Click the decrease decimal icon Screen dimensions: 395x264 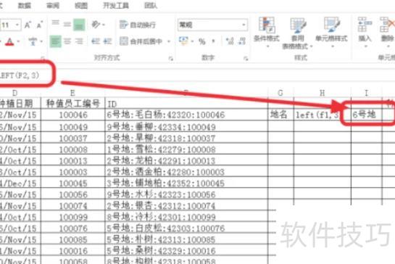tap(242, 41)
